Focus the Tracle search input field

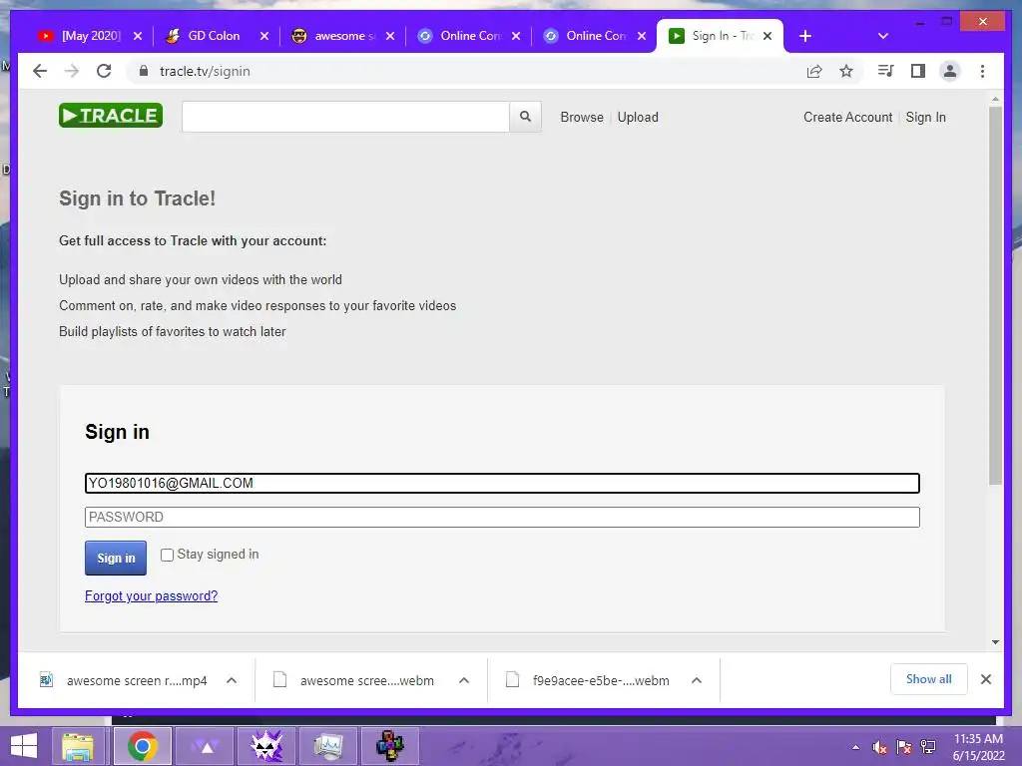click(x=345, y=117)
